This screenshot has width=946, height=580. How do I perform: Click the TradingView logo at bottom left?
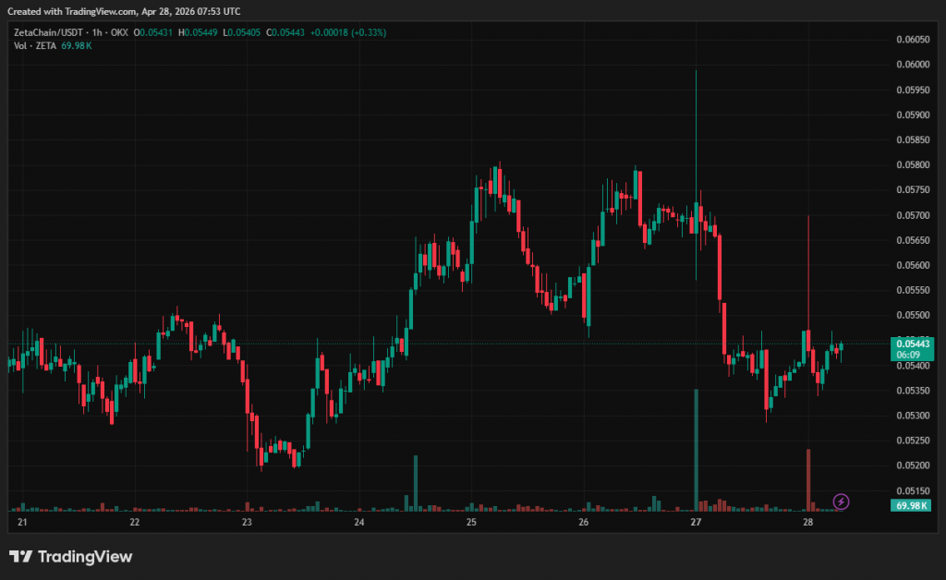pos(71,556)
